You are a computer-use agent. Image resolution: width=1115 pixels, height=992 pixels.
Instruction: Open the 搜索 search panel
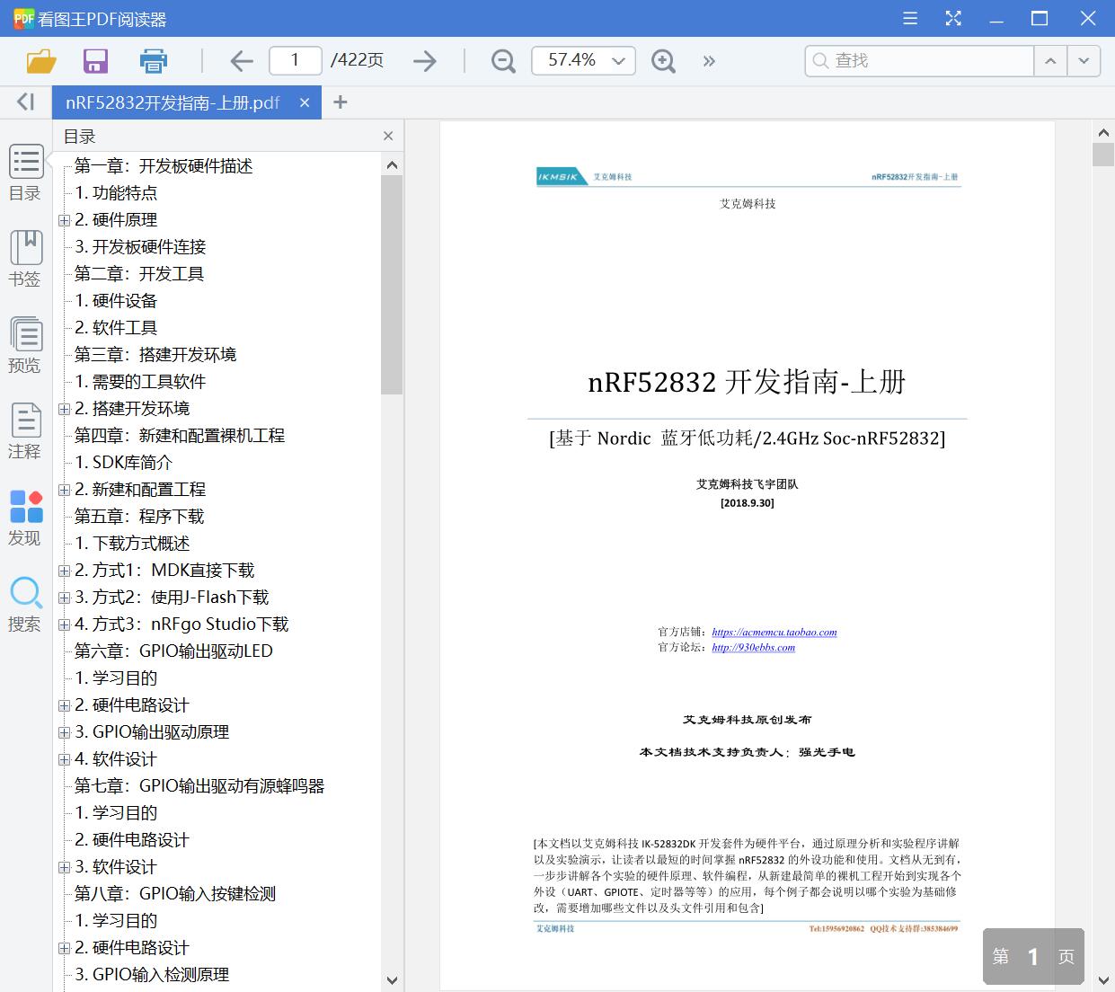[x=25, y=604]
